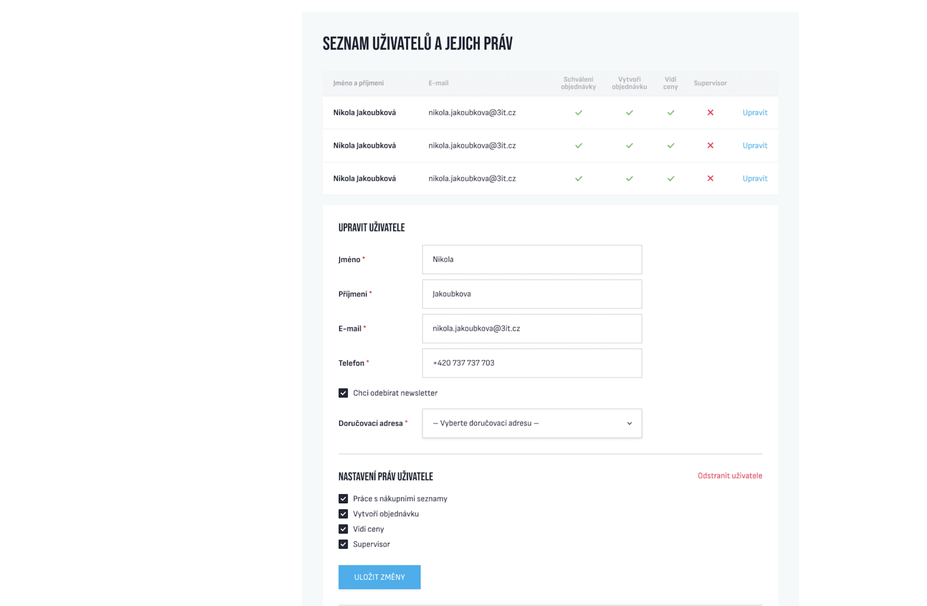Click the Jméno a příjmení column header

358,83
